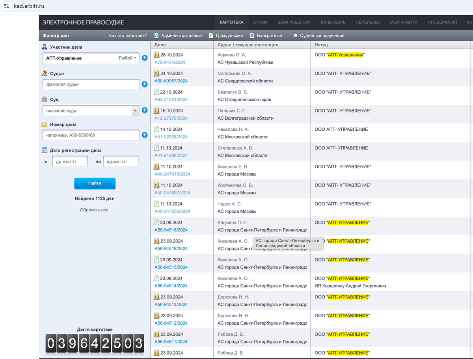Add another court with plus icon
473x359 pixels.
point(145,110)
